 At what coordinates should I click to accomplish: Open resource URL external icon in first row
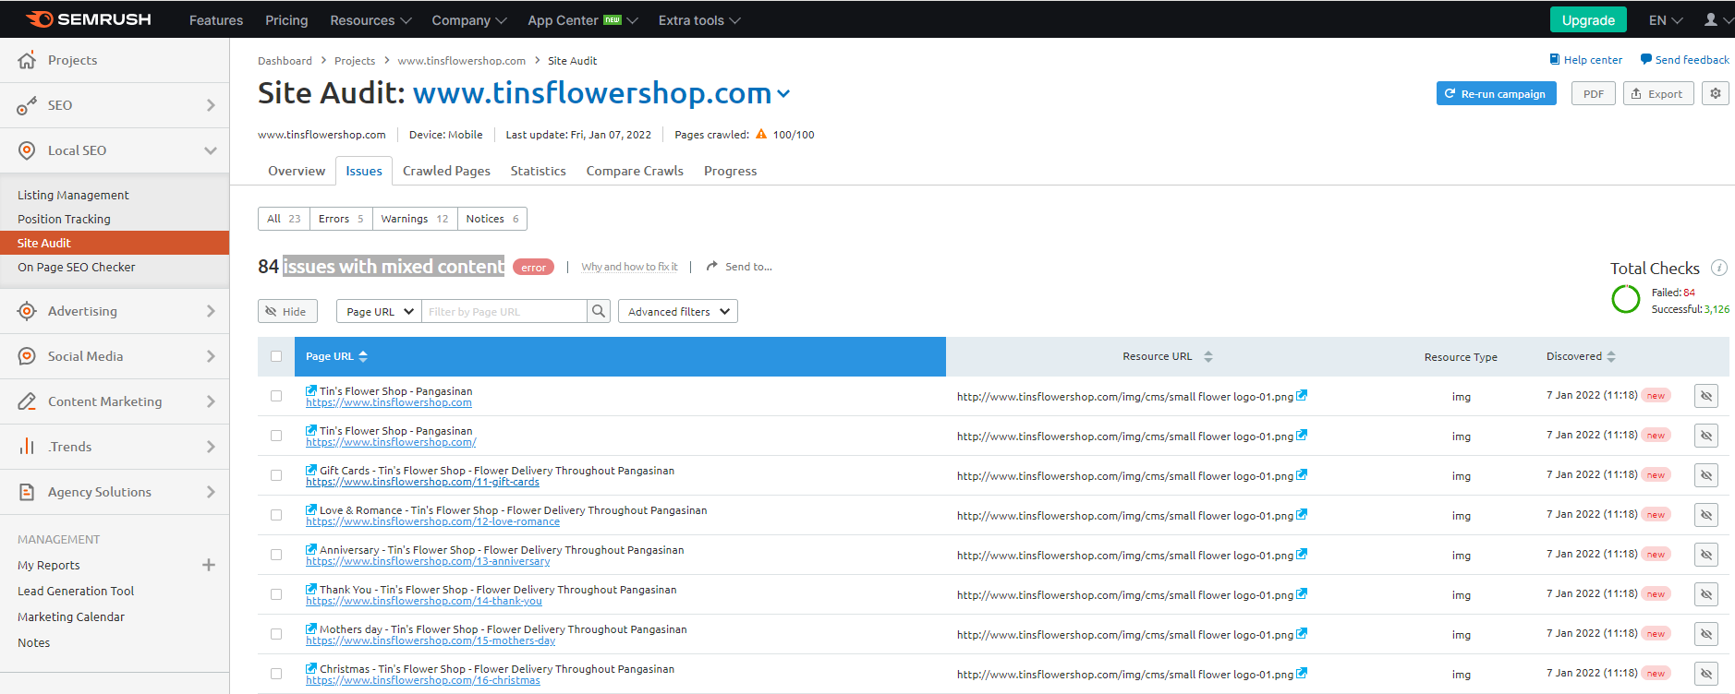click(x=1302, y=395)
